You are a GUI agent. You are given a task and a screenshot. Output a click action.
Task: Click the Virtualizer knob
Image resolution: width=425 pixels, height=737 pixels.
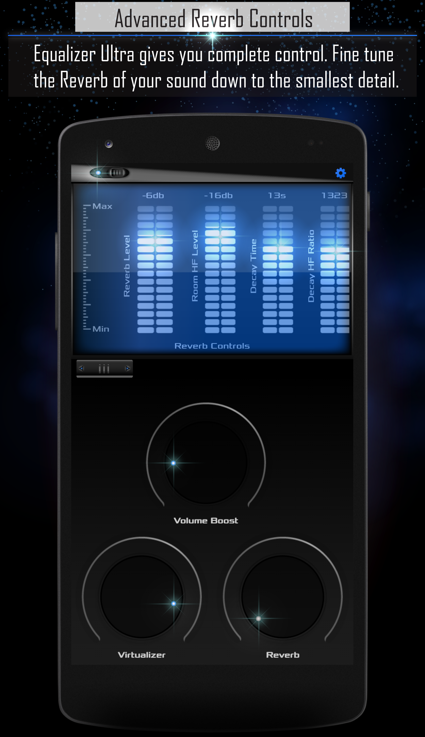[x=142, y=596]
